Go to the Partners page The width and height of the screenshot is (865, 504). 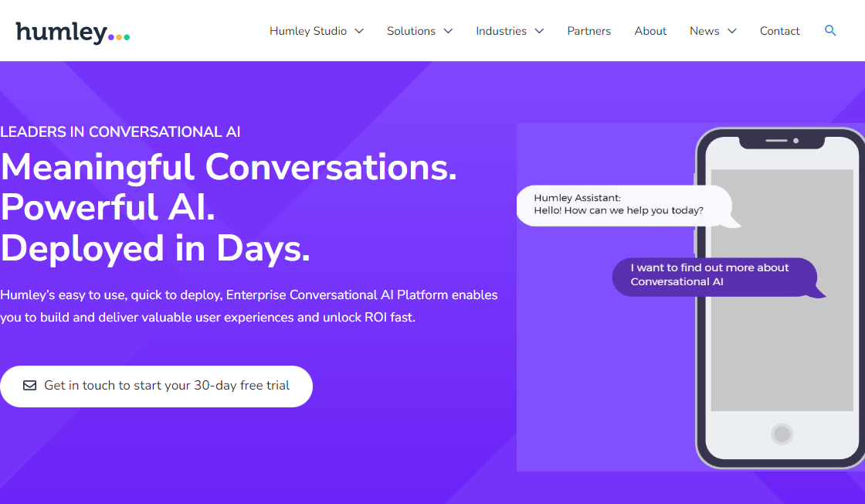589,31
